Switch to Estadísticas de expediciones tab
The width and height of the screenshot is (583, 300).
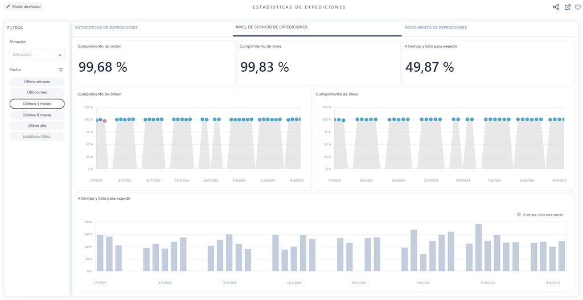(x=106, y=27)
